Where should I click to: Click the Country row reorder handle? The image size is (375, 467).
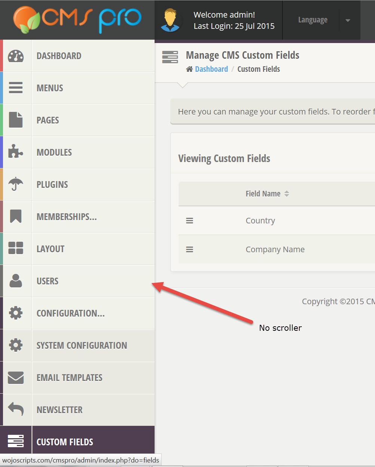coord(190,221)
